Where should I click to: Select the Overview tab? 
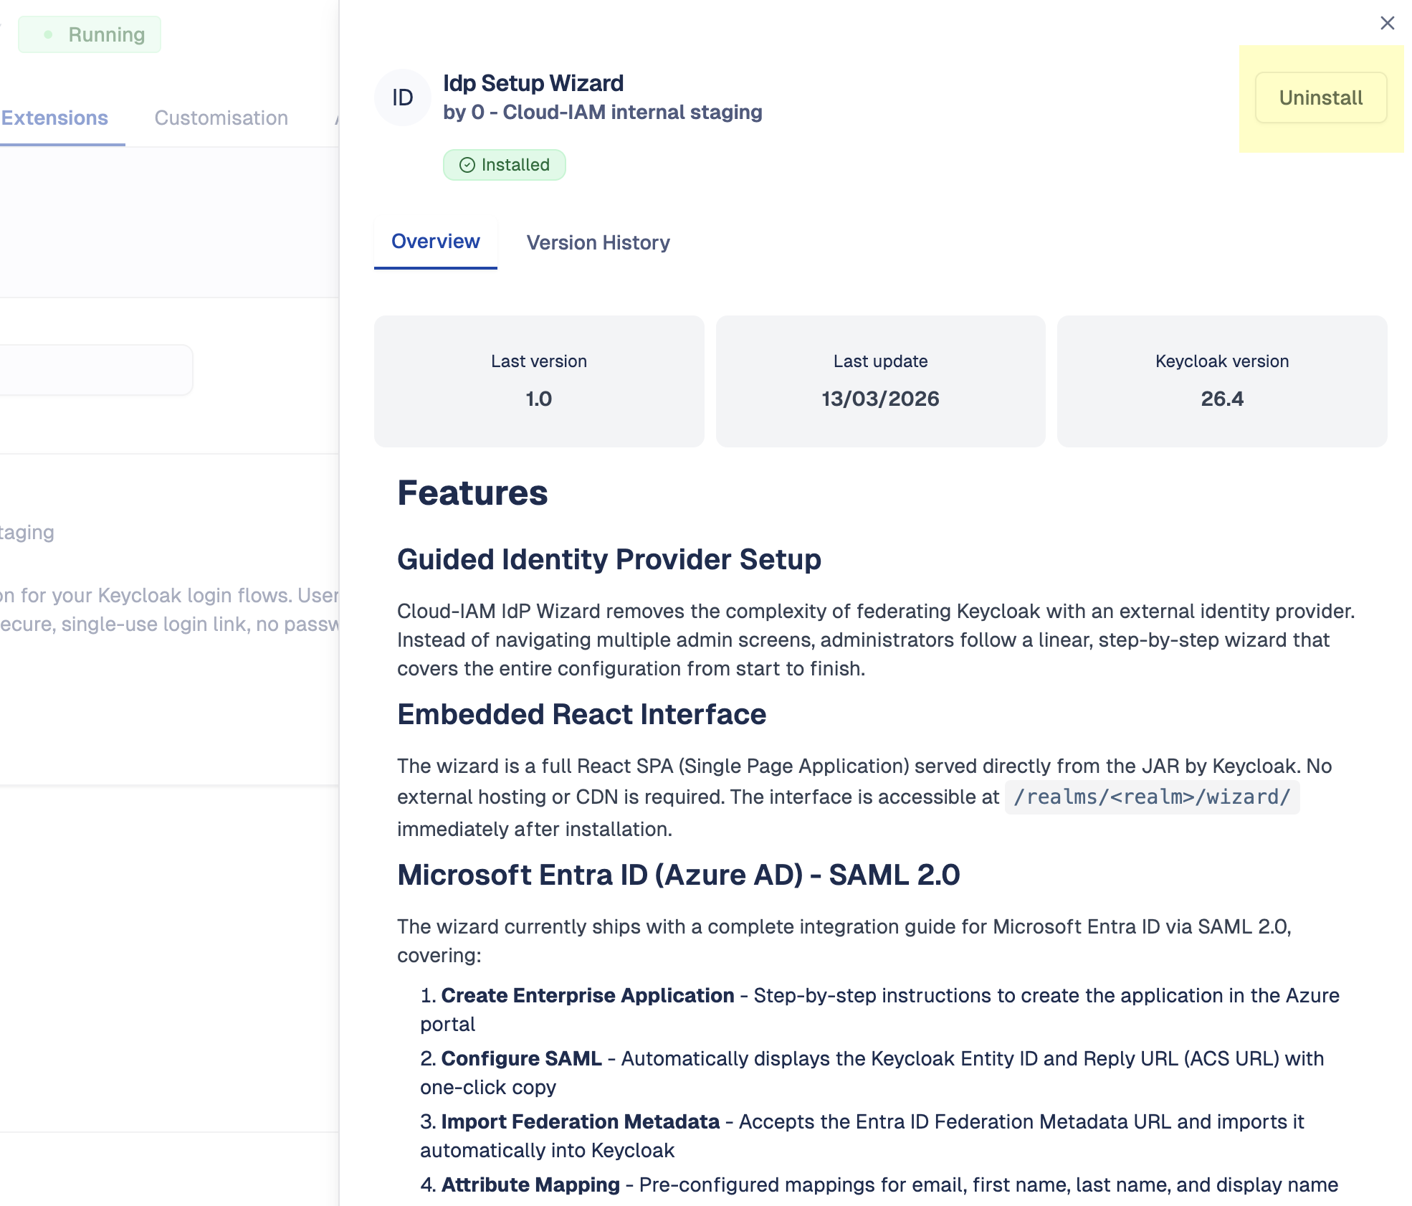click(x=435, y=242)
